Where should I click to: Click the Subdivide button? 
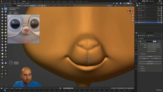pyautogui.click(x=150, y=56)
